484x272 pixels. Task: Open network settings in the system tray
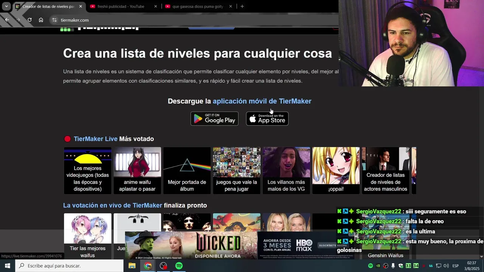pyautogui.click(x=439, y=266)
